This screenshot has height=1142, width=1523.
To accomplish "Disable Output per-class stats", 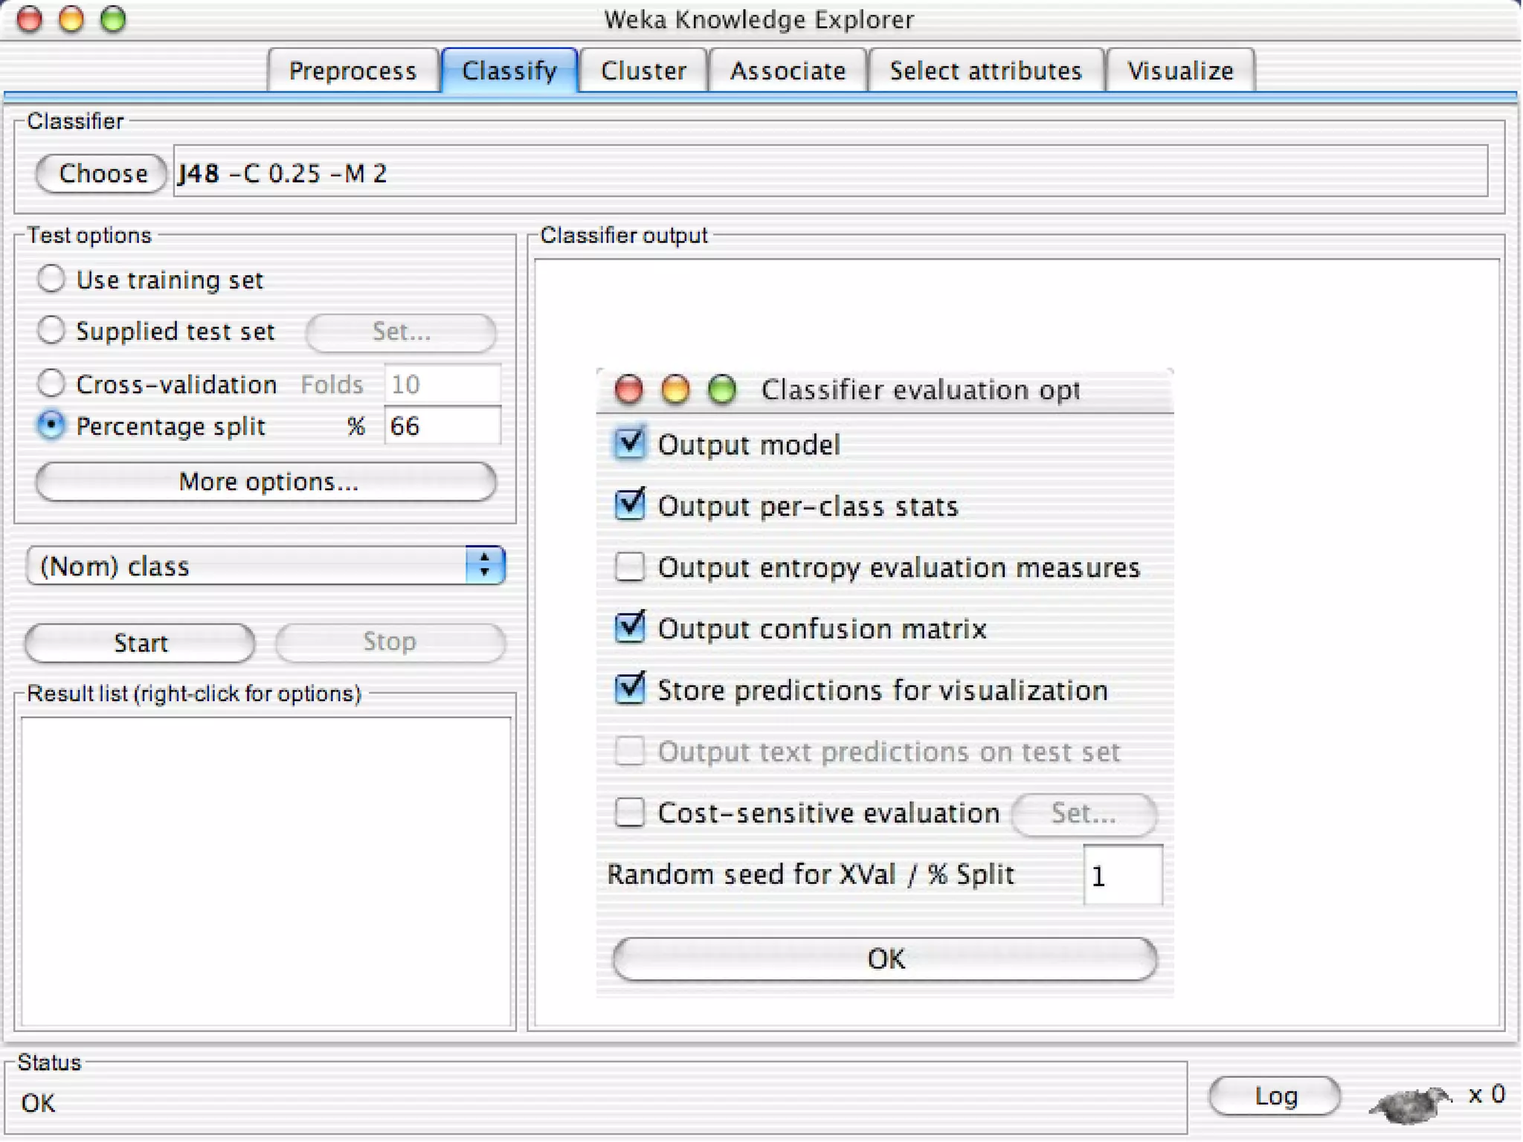I will (x=630, y=506).
